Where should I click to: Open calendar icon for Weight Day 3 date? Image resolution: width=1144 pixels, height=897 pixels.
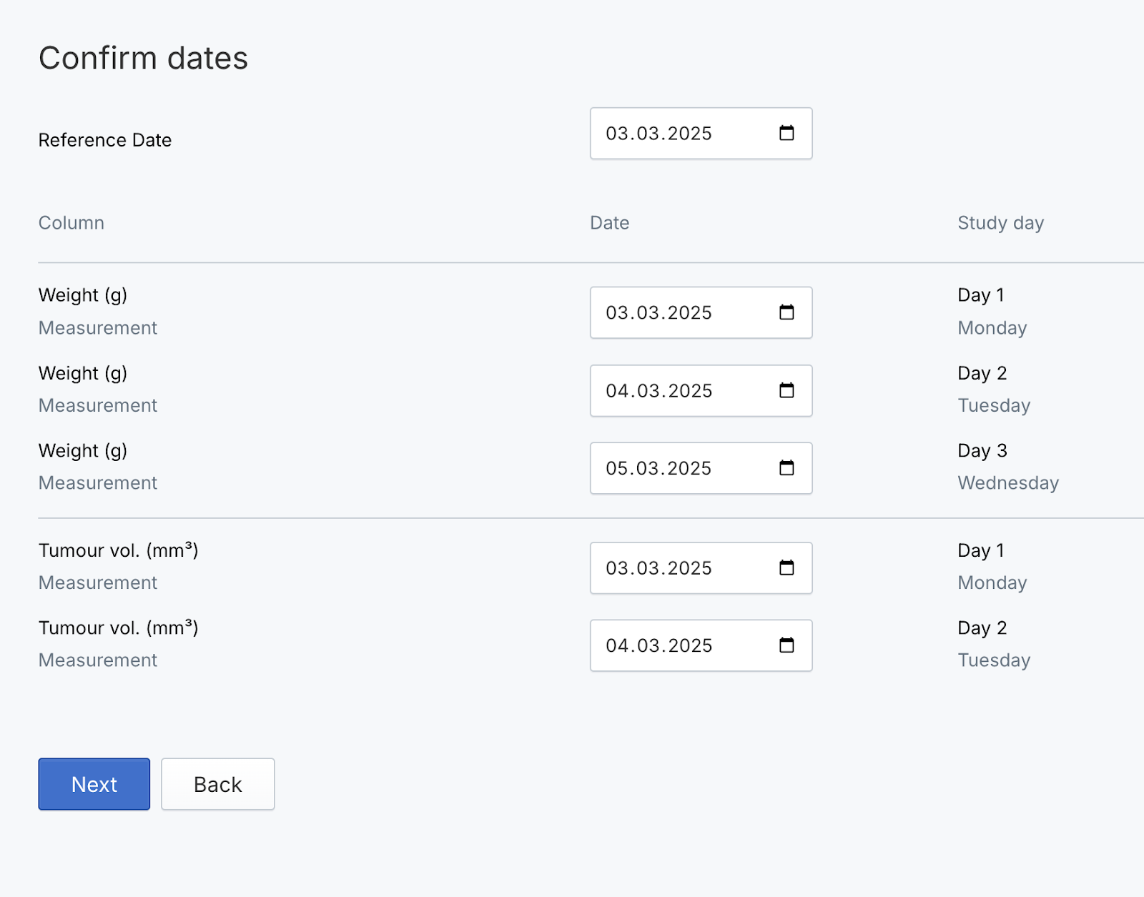click(786, 468)
